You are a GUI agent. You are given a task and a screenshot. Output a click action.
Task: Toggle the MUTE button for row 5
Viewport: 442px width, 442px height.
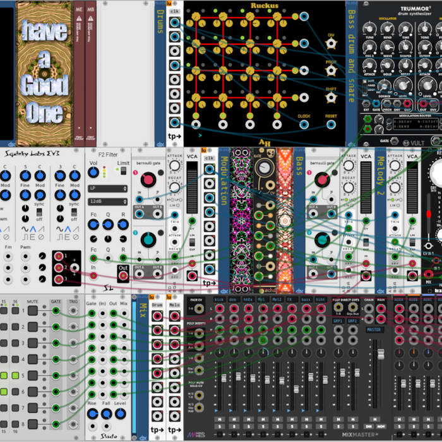click(x=32, y=376)
